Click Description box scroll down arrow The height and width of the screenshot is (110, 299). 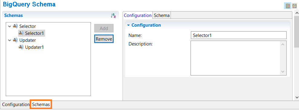pos(283,72)
